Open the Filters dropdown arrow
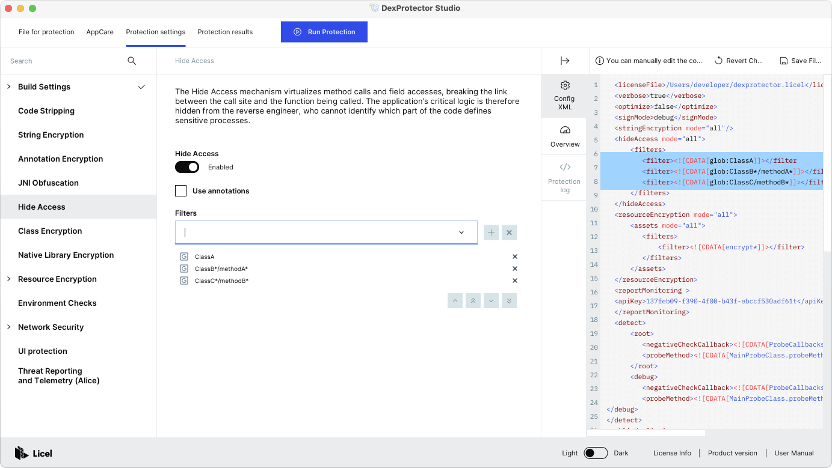The height and width of the screenshot is (468, 832). [461, 232]
